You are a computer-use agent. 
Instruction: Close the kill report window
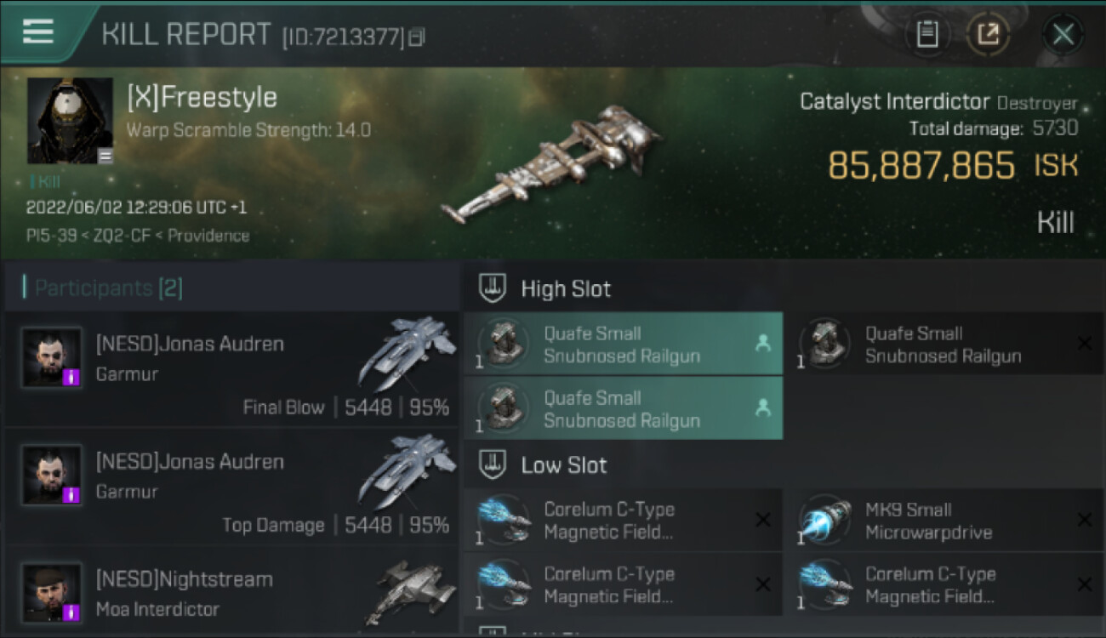tap(1063, 35)
